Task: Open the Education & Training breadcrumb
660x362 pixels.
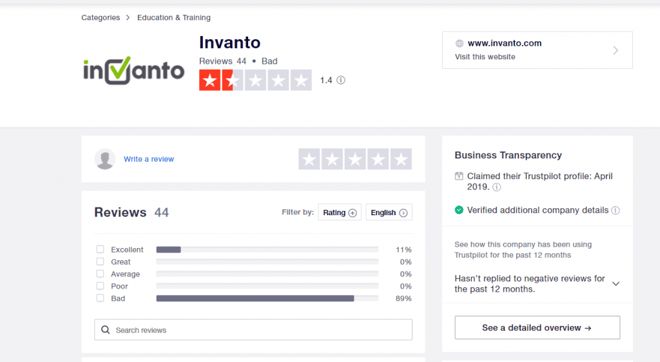Action: (x=174, y=17)
